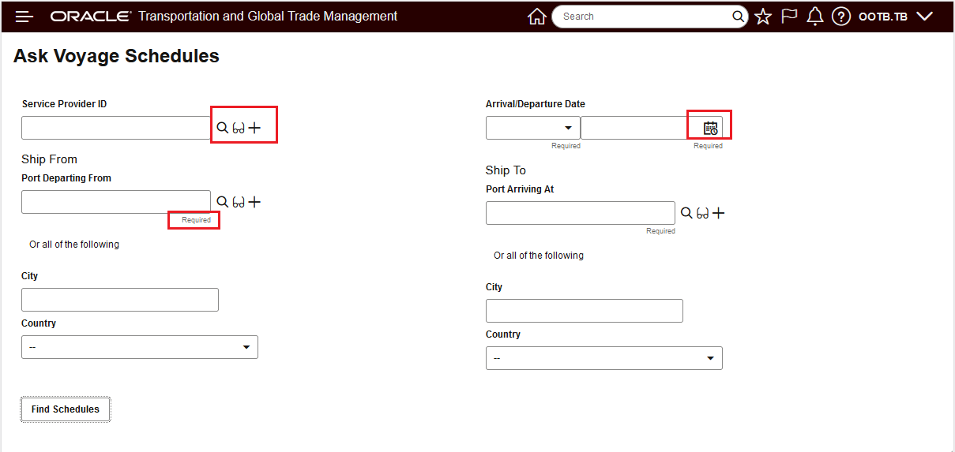
Task: Click the global Search box
Action: (x=644, y=17)
